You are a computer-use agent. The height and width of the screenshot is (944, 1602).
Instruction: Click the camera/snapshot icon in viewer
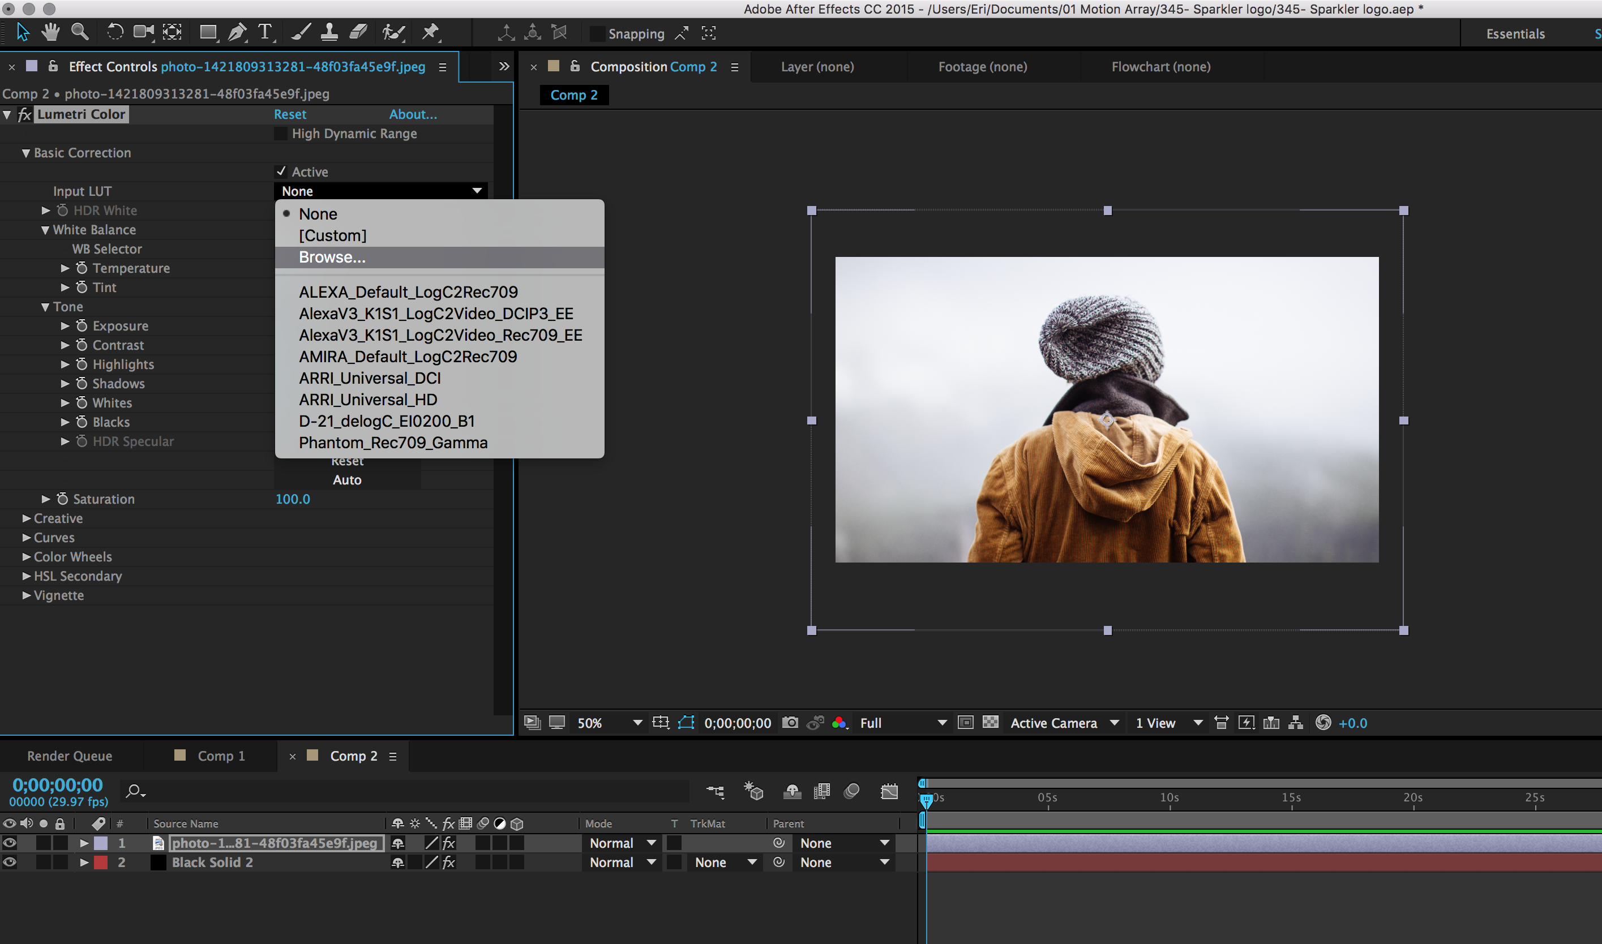[x=794, y=723]
